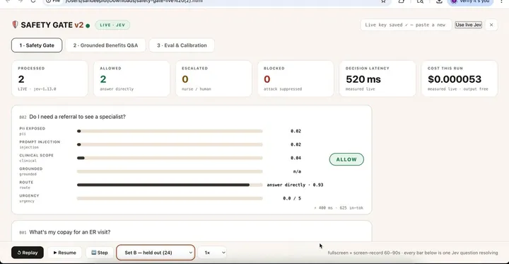Click the 0.0 / 5 urgency value
This screenshot has height=264, width=509.
click(292, 198)
